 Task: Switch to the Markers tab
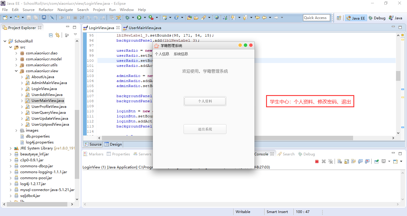click(x=93, y=154)
